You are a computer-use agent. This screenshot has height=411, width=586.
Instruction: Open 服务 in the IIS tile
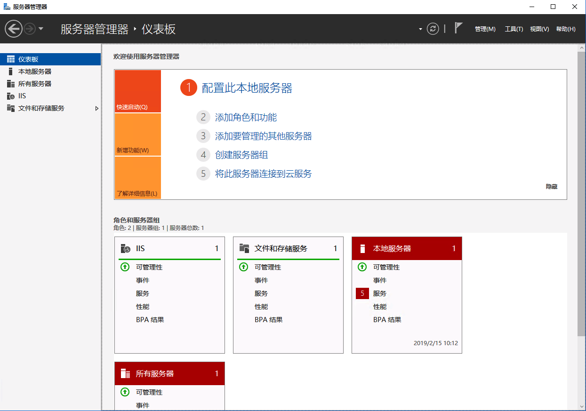coord(143,293)
